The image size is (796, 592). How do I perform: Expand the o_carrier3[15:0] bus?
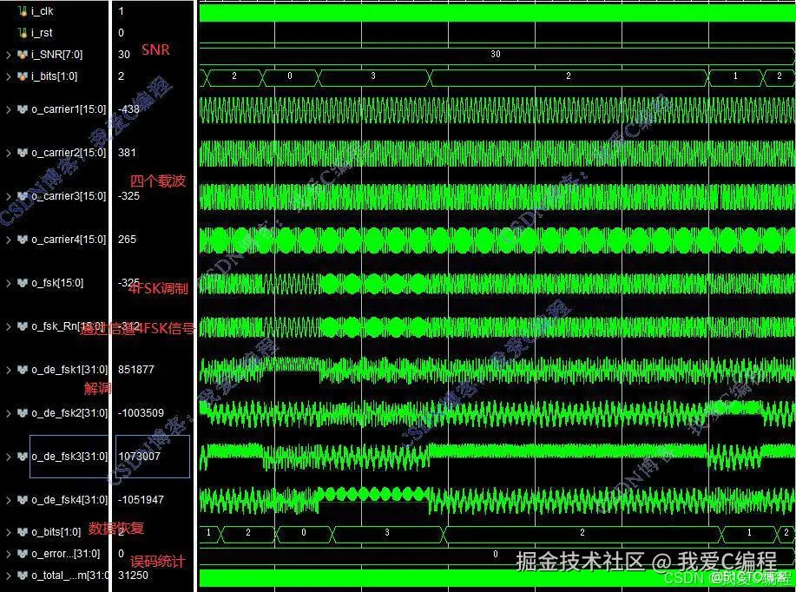click(8, 196)
